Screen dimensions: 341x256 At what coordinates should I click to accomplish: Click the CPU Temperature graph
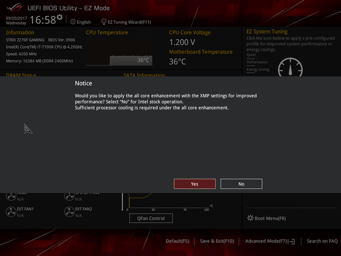tap(119, 52)
